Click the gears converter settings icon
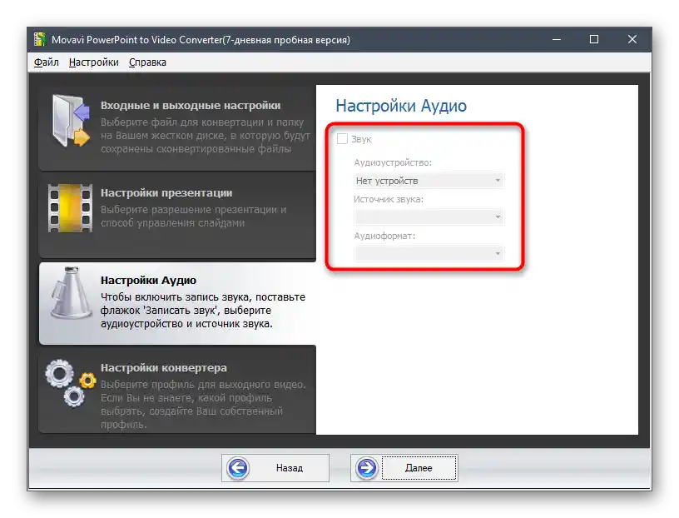The height and width of the screenshot is (518, 679). coord(70,383)
